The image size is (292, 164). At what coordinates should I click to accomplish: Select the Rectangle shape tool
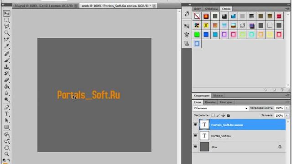click(7, 127)
